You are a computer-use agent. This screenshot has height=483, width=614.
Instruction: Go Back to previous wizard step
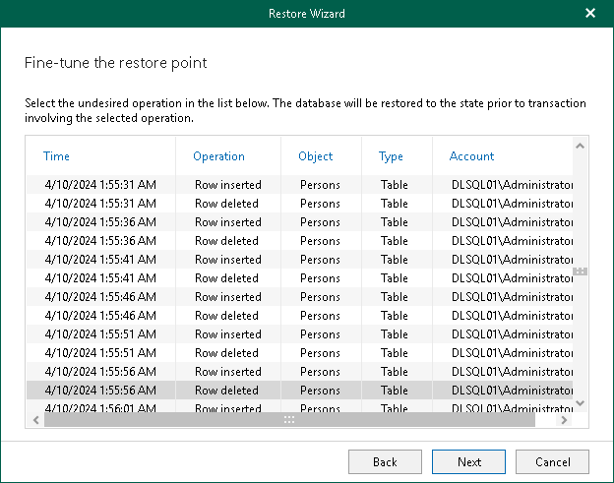tap(385, 461)
